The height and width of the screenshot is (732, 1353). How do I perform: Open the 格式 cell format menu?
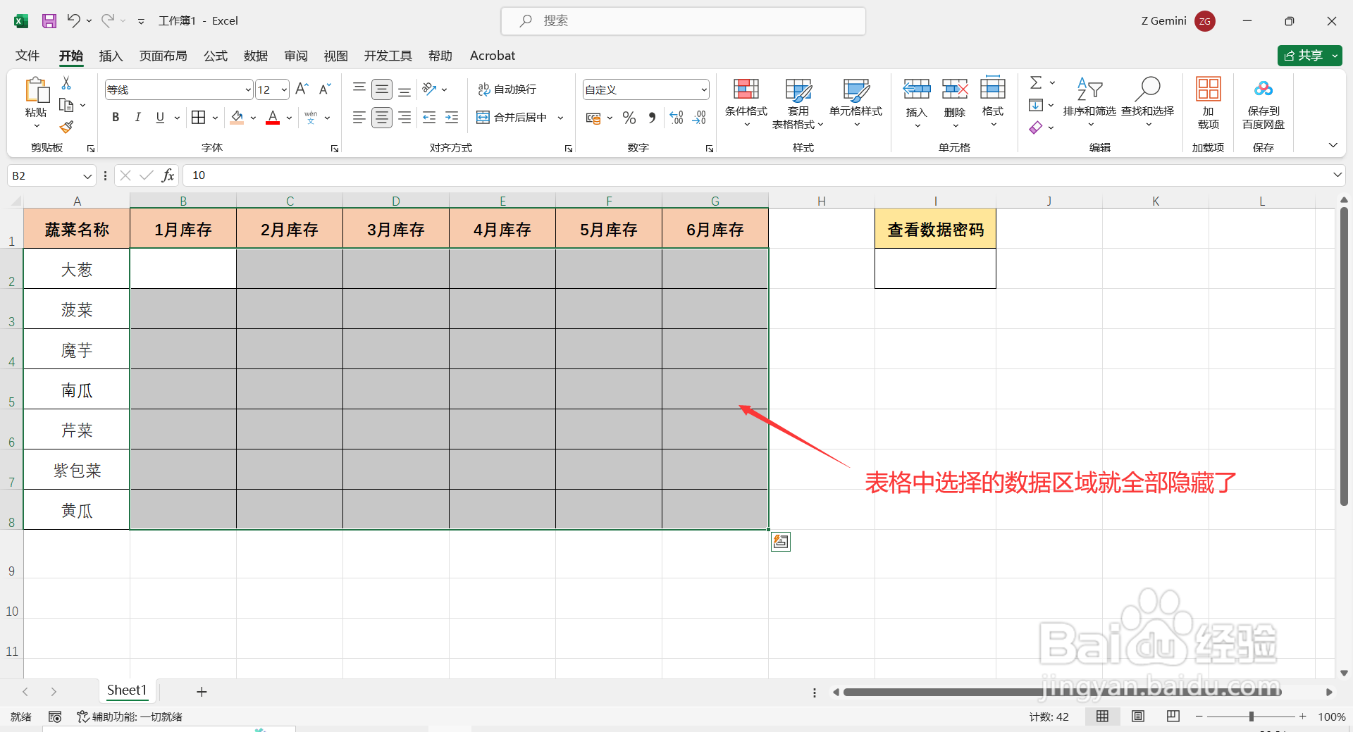click(993, 103)
